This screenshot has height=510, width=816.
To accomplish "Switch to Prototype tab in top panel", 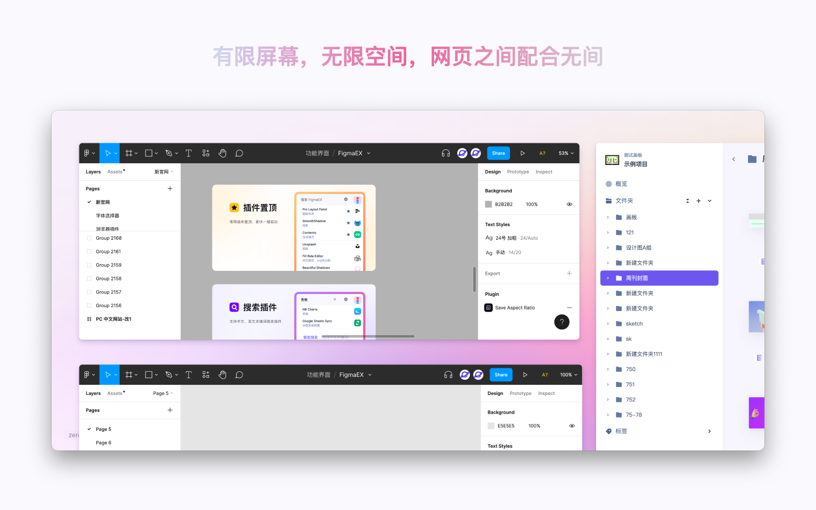I will pos(518,172).
